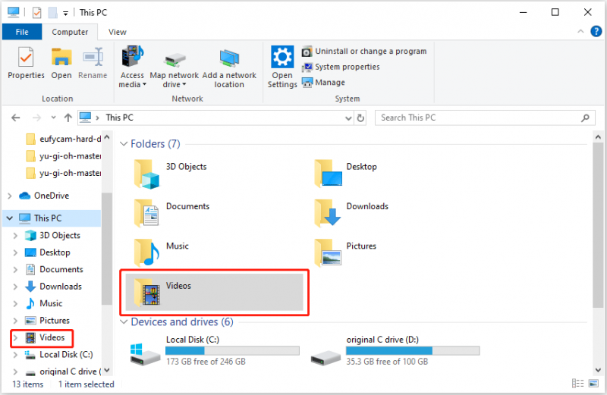This screenshot has height=395, width=607.
Task: Click Add a network location
Action: tap(229, 69)
